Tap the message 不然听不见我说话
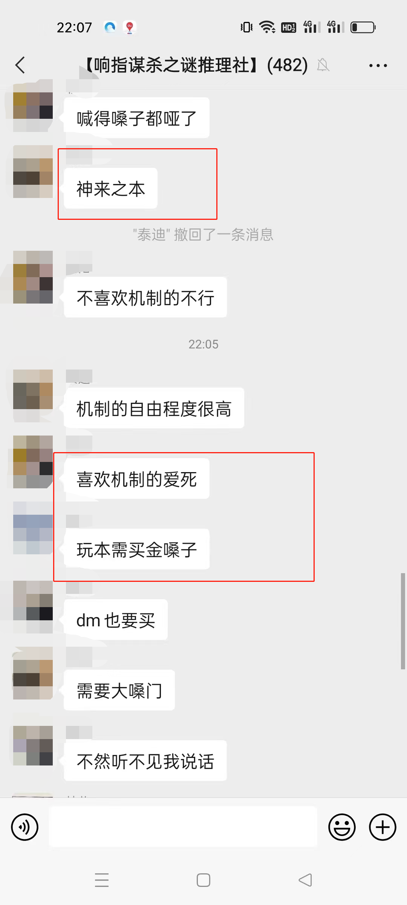The width and height of the screenshot is (407, 905). coord(145,761)
